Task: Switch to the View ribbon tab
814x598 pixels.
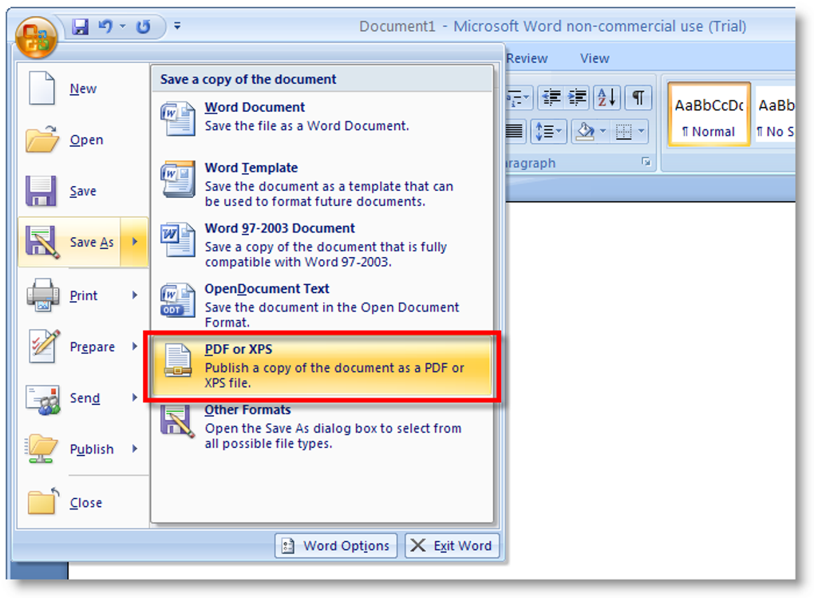Action: pos(595,59)
